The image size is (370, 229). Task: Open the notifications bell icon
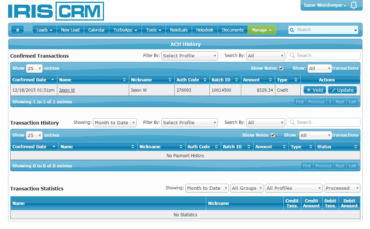tap(353, 5)
